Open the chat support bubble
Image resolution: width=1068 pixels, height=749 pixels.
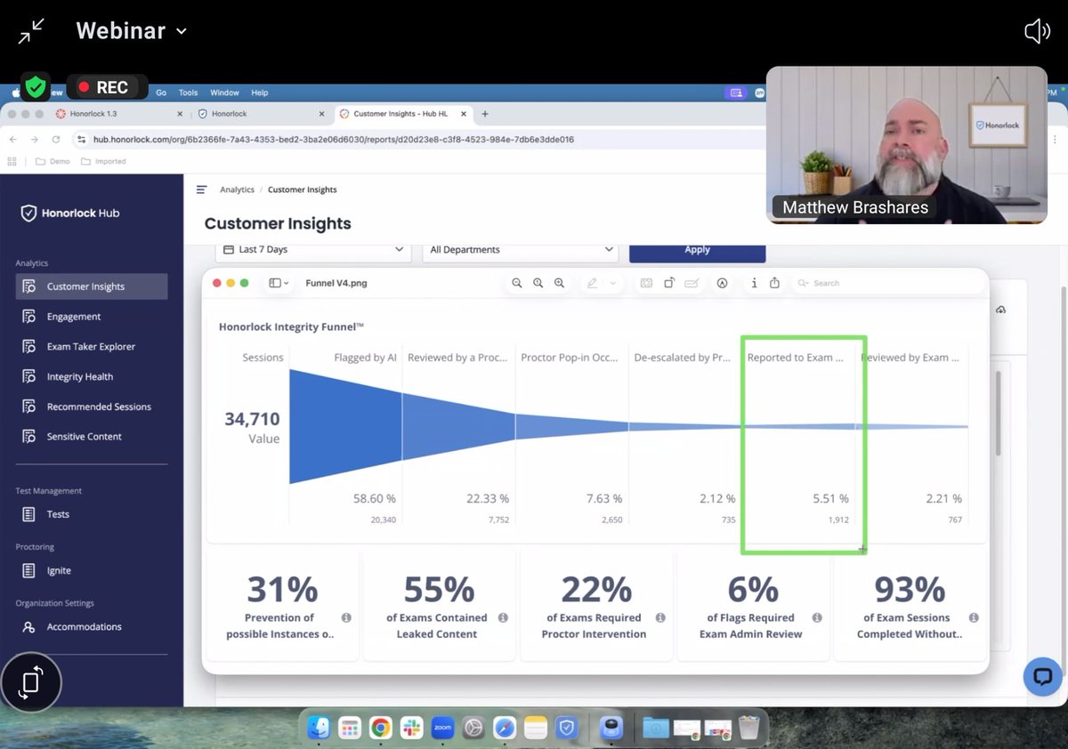pyautogui.click(x=1042, y=677)
